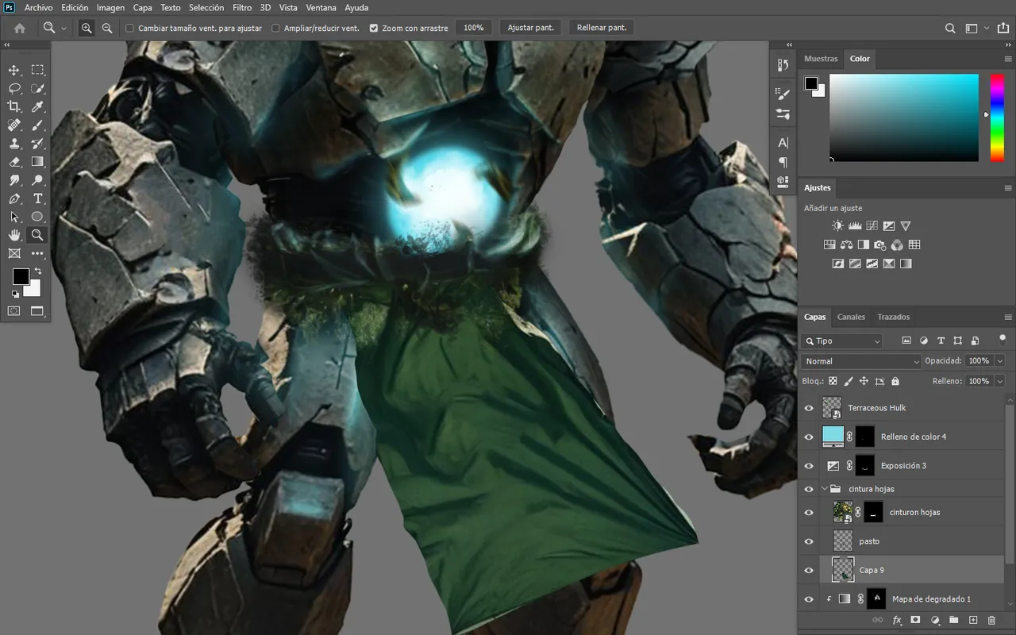Image resolution: width=1016 pixels, height=635 pixels.
Task: Hide the cinturon hojas layer
Action: point(809,512)
